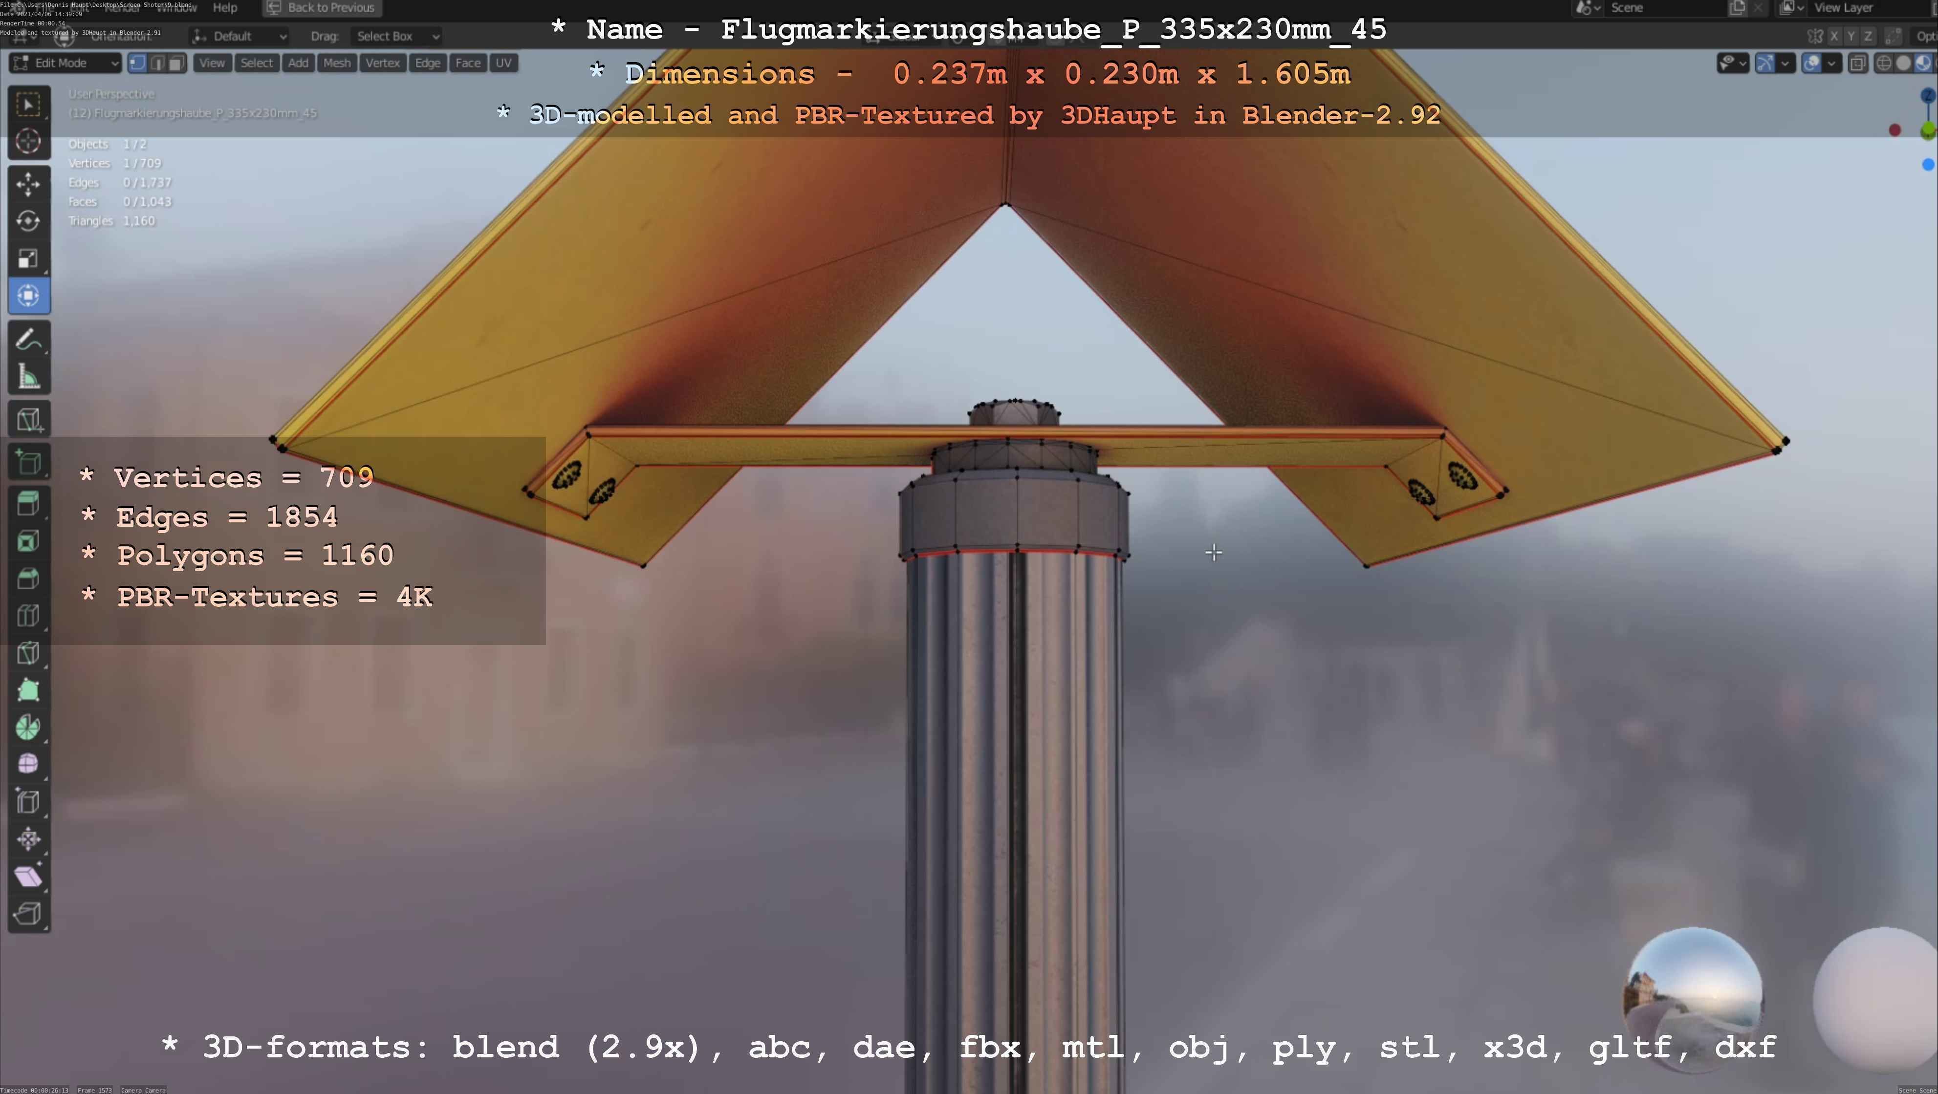This screenshot has height=1094, width=1938.
Task: Switch to wireframe viewport shading
Action: coord(1884,63)
